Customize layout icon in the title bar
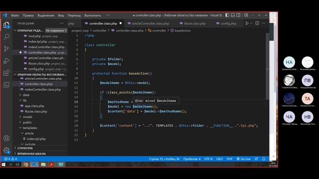The height and width of the screenshot is (179, 319). coord(246,15)
